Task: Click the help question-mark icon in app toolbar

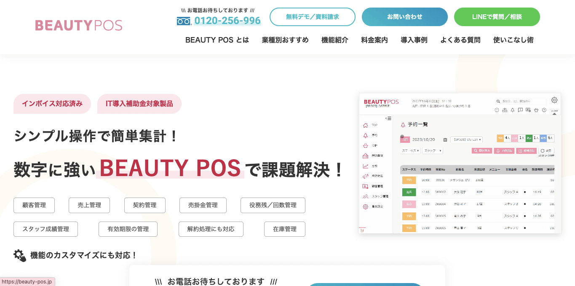Action: [x=544, y=110]
